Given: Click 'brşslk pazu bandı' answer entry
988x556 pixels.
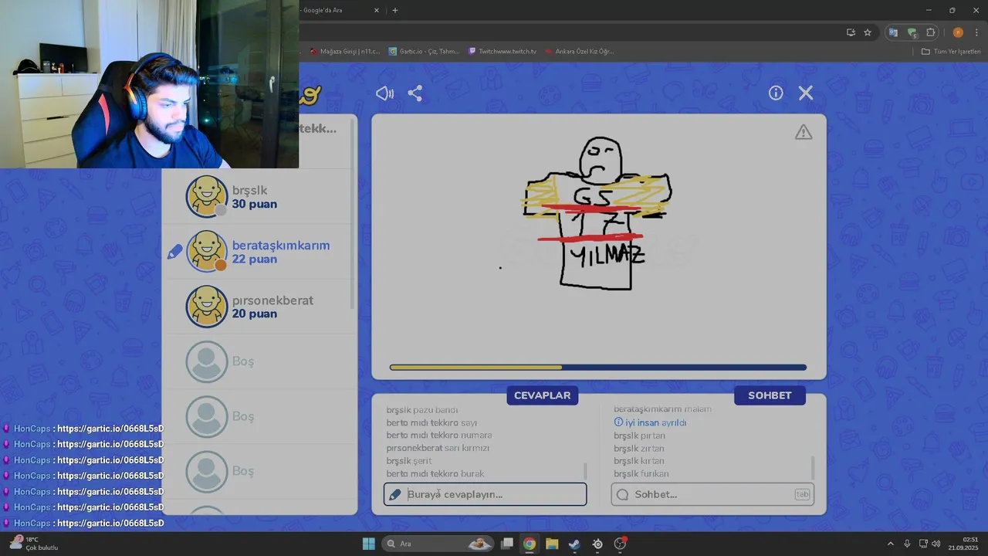Looking at the screenshot, I should coord(422,410).
